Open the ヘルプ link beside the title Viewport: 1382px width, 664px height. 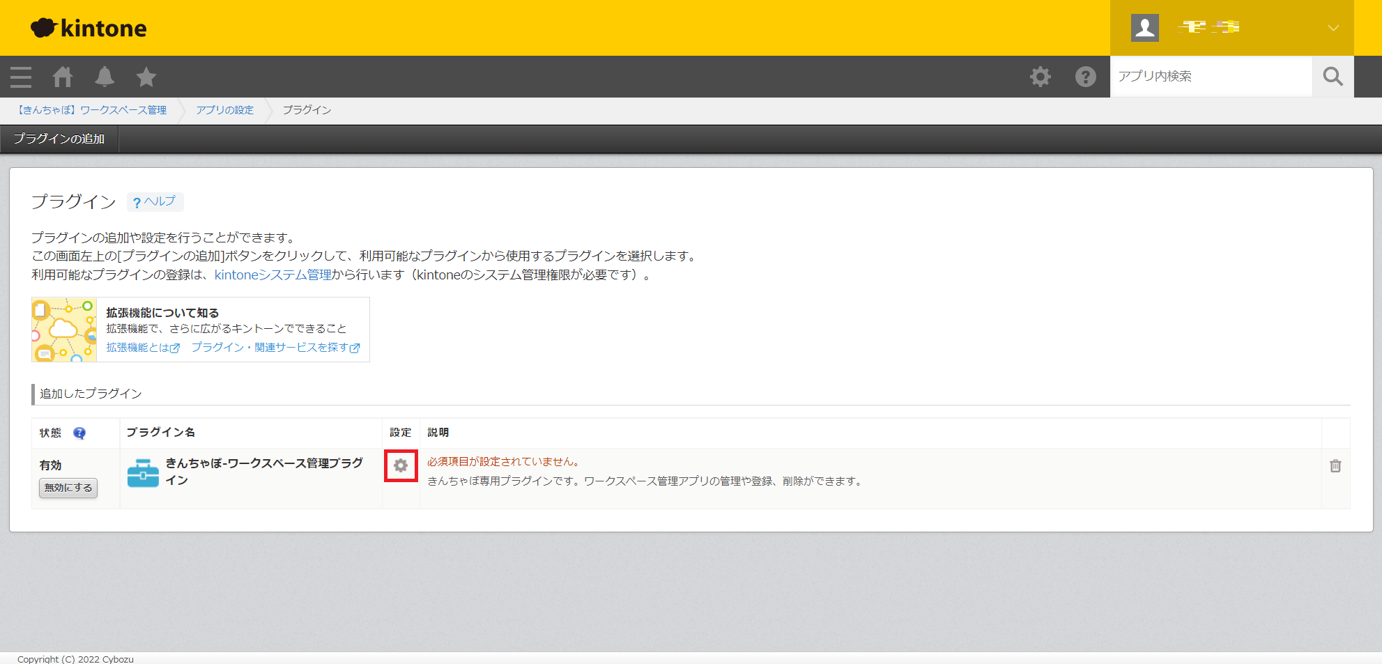[155, 201]
